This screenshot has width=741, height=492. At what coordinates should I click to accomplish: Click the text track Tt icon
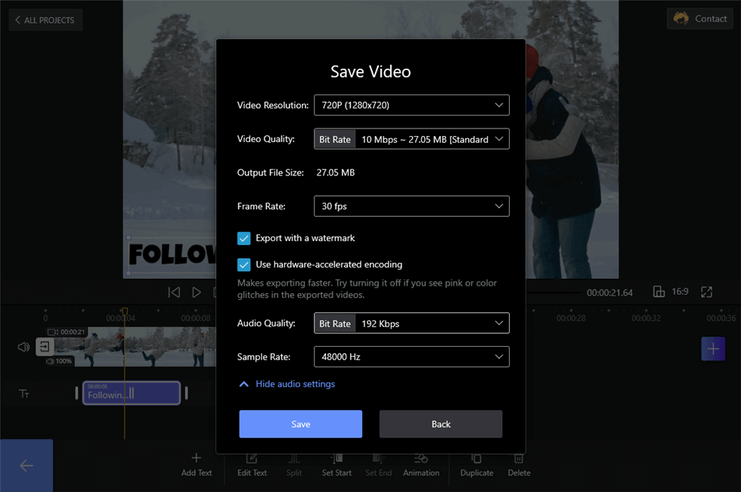24,394
